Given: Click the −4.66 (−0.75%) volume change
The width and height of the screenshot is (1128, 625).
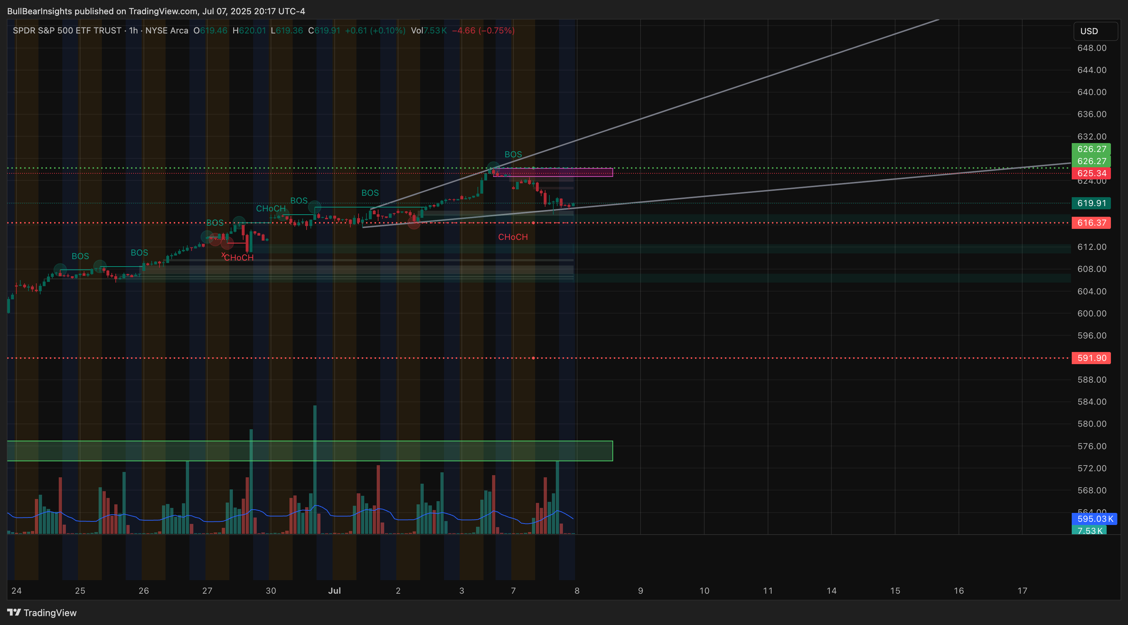Looking at the screenshot, I should pos(483,31).
